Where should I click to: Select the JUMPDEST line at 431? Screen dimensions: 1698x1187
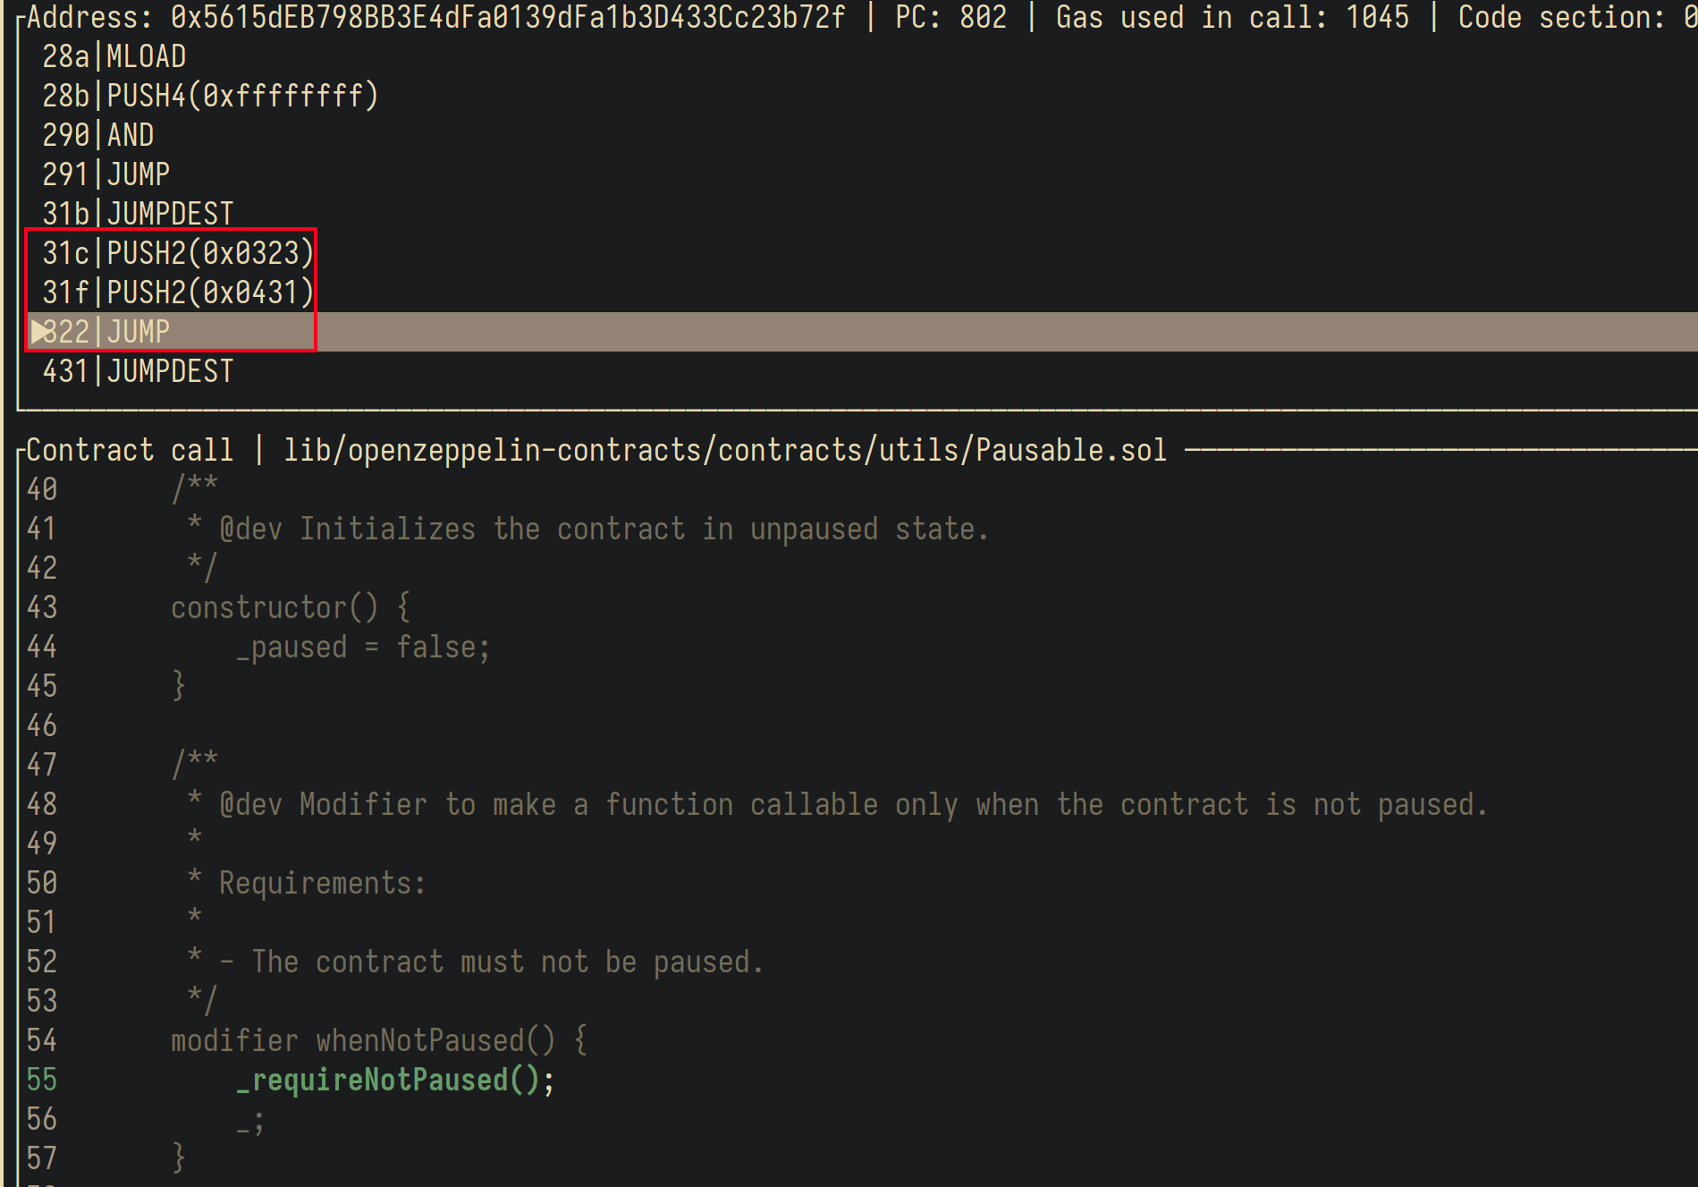coord(170,371)
